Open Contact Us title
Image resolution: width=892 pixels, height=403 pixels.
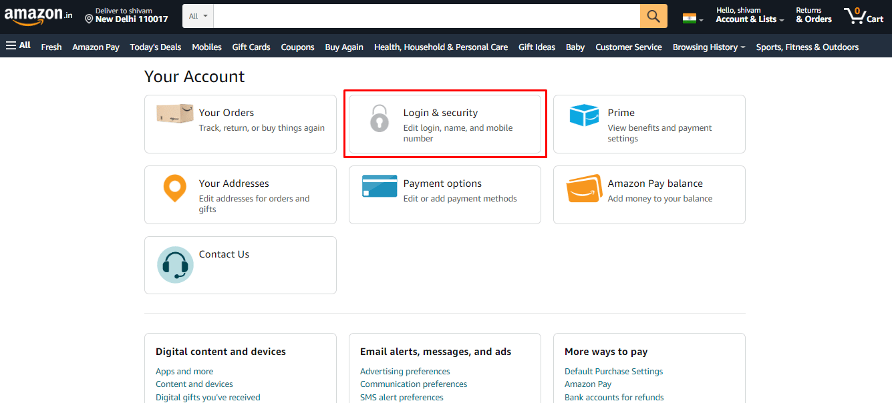(224, 254)
